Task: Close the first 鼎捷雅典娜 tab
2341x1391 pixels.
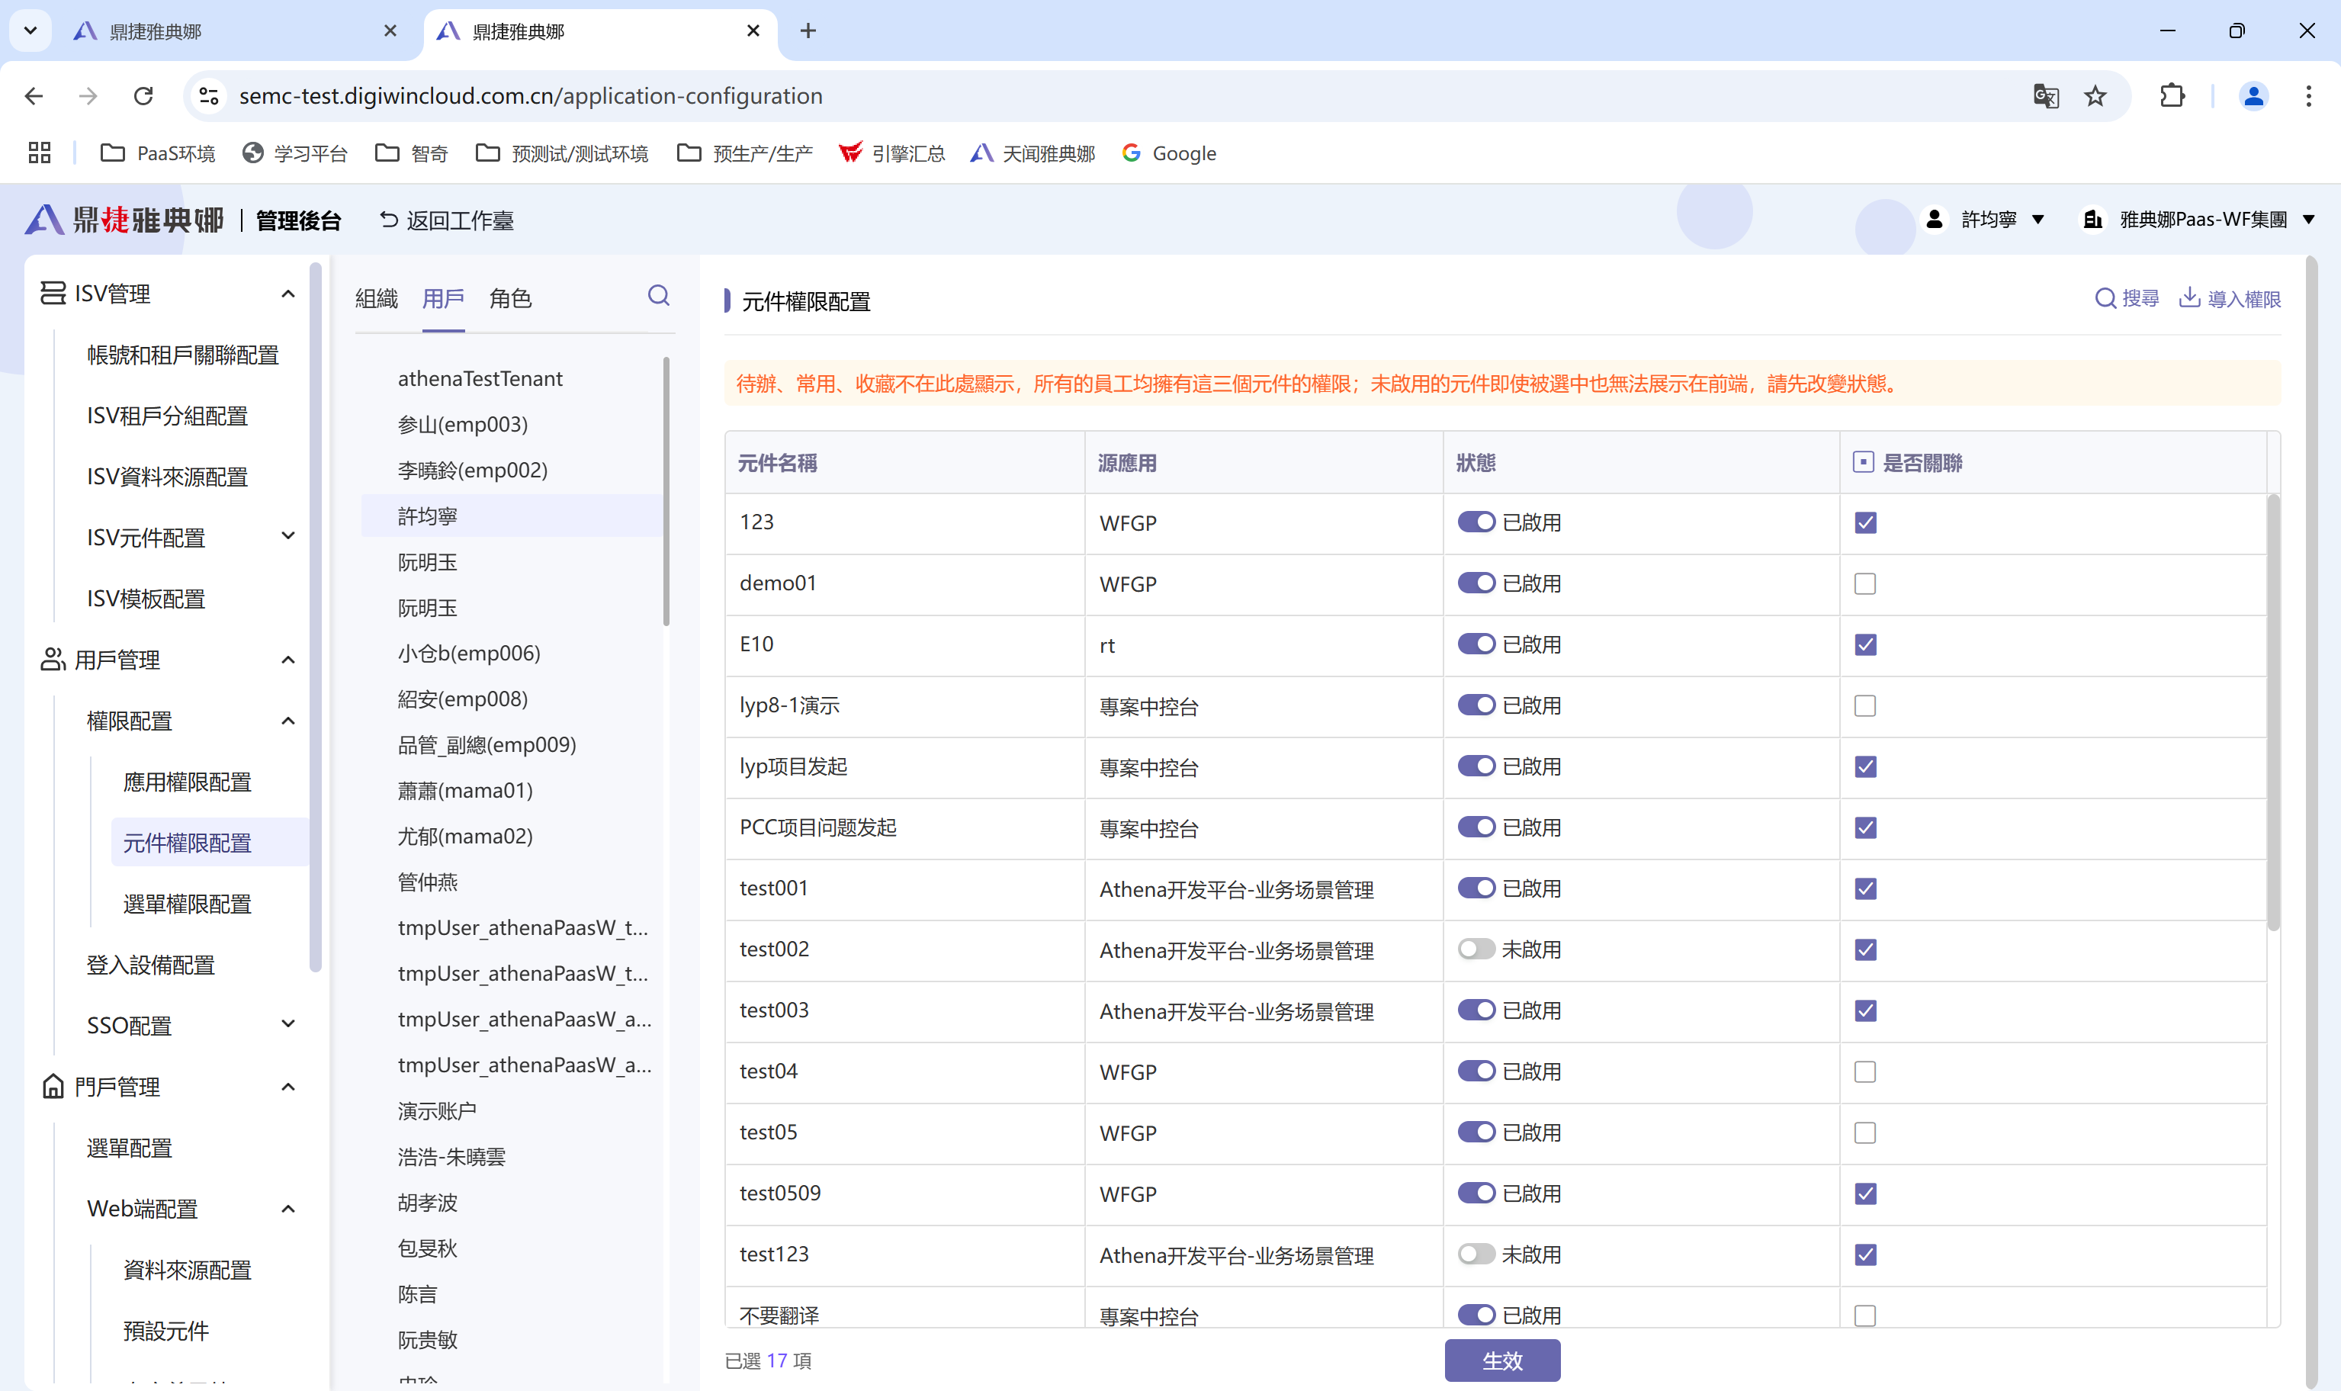Action: [390, 31]
